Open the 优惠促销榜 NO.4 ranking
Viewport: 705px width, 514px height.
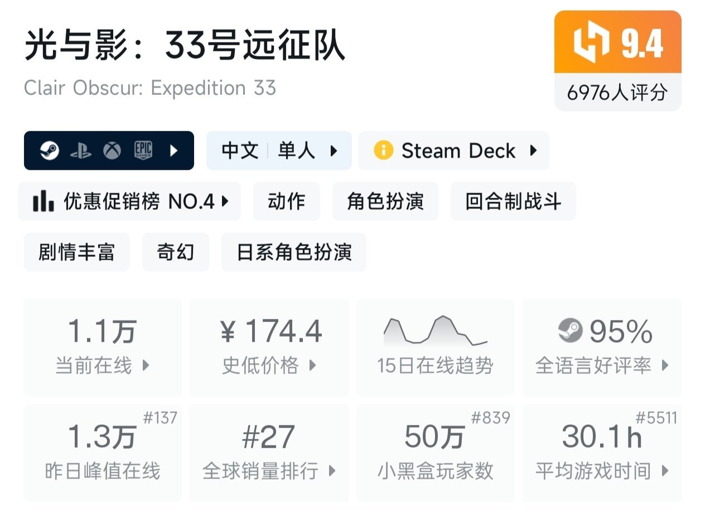point(129,201)
